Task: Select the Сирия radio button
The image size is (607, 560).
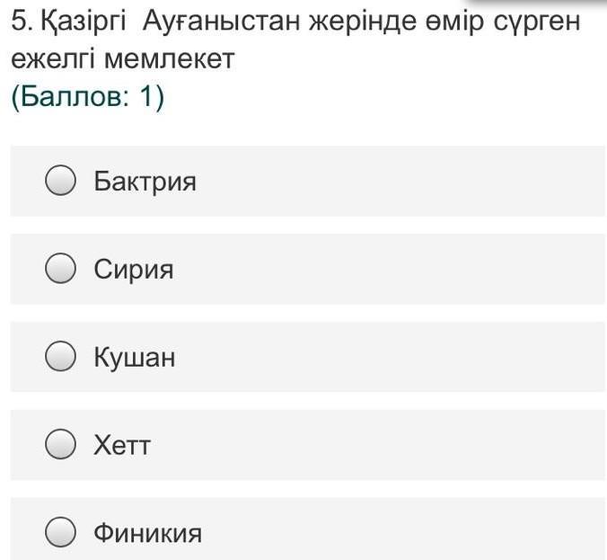Action: tap(60, 269)
